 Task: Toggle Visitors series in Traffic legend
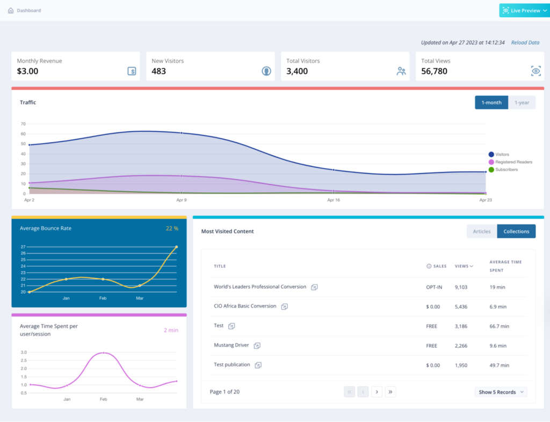pos(499,154)
